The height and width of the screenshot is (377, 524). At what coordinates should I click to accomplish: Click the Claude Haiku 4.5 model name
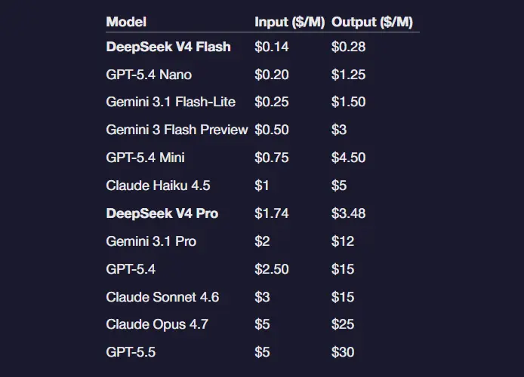[159, 185]
